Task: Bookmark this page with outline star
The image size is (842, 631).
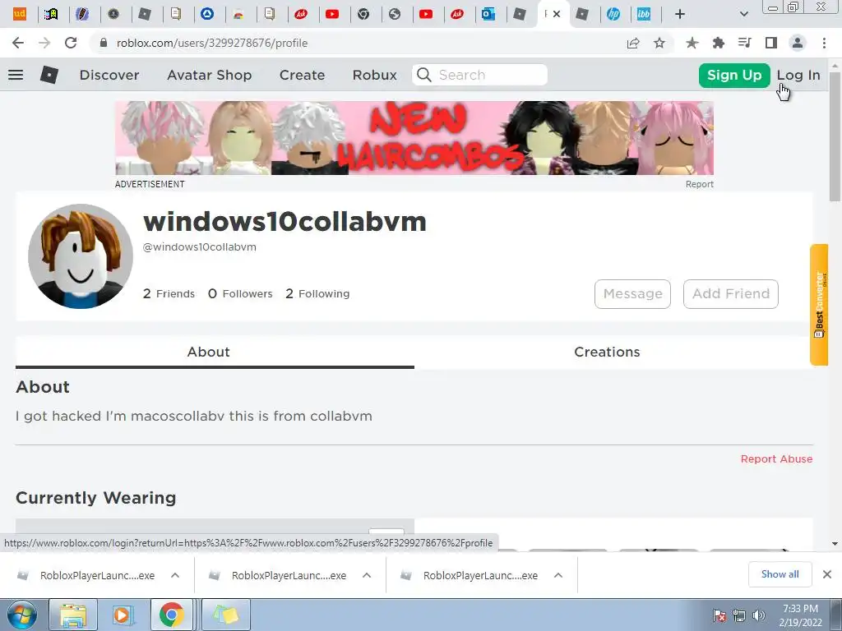Action: (659, 43)
